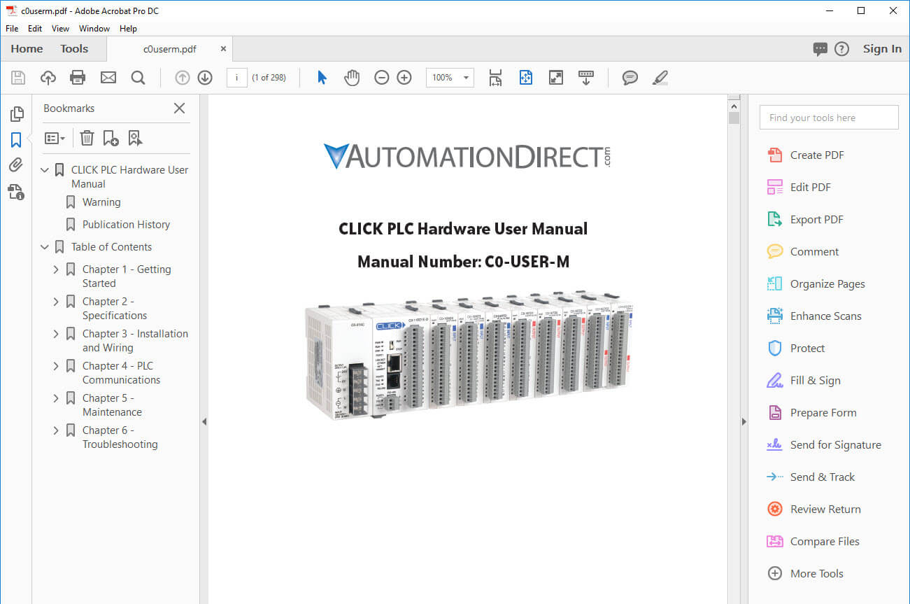This screenshot has height=604, width=910.
Task: Add new bookmark icon
Action: 111,138
